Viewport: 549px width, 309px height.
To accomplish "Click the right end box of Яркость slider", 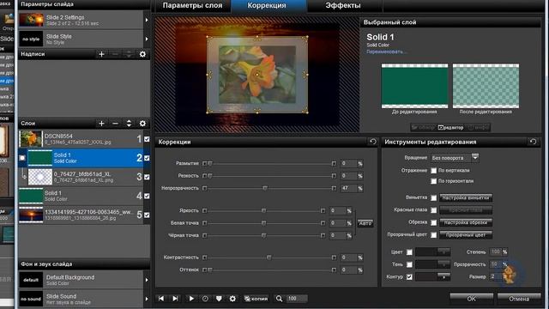I will click(x=323, y=211).
